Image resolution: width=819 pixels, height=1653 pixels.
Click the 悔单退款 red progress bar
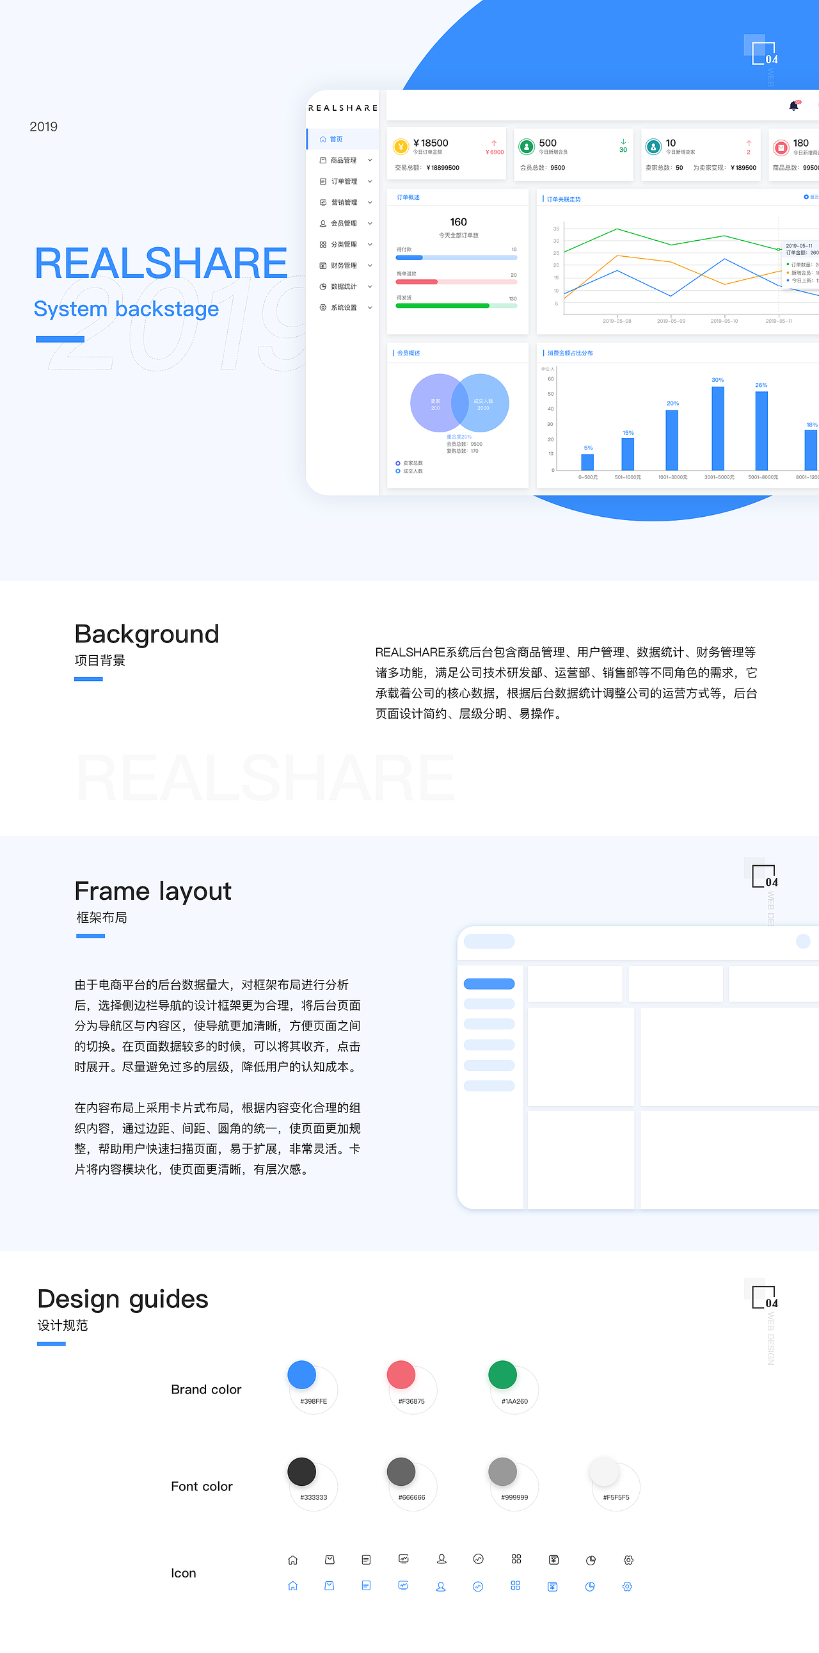456,282
